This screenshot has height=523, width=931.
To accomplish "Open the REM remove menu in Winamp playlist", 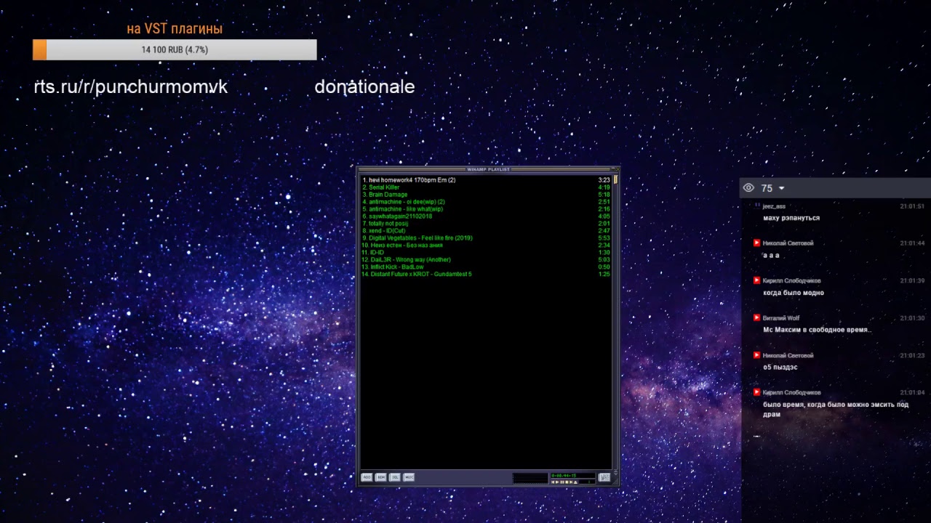I will [x=381, y=477].
